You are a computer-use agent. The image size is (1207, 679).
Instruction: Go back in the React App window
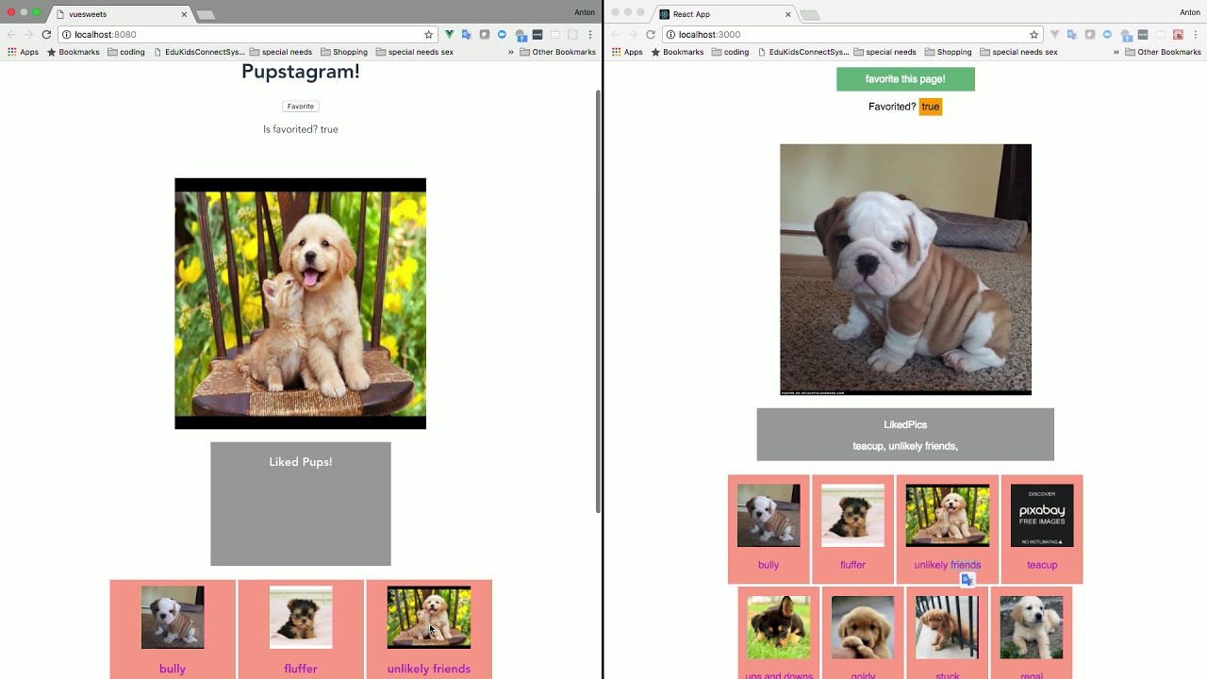(616, 35)
